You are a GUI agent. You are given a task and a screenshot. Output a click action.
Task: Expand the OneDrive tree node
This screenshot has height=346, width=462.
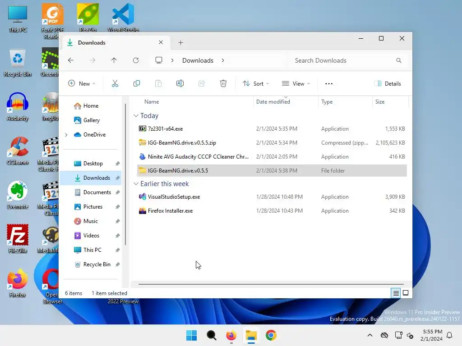click(66, 135)
